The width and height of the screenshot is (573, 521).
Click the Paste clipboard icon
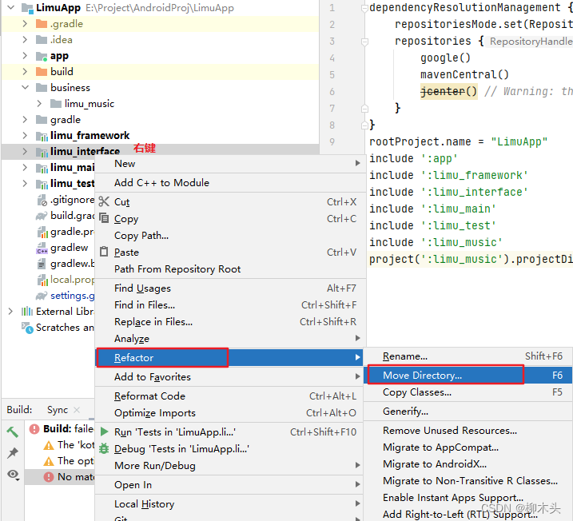[x=104, y=252]
